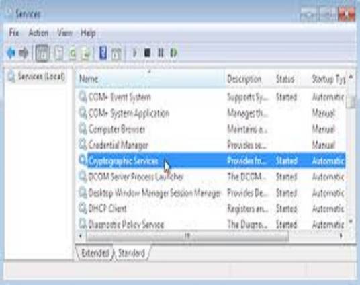360x285 pixels.
Task: Click the Refresh toolbar icon
Action: click(x=73, y=53)
